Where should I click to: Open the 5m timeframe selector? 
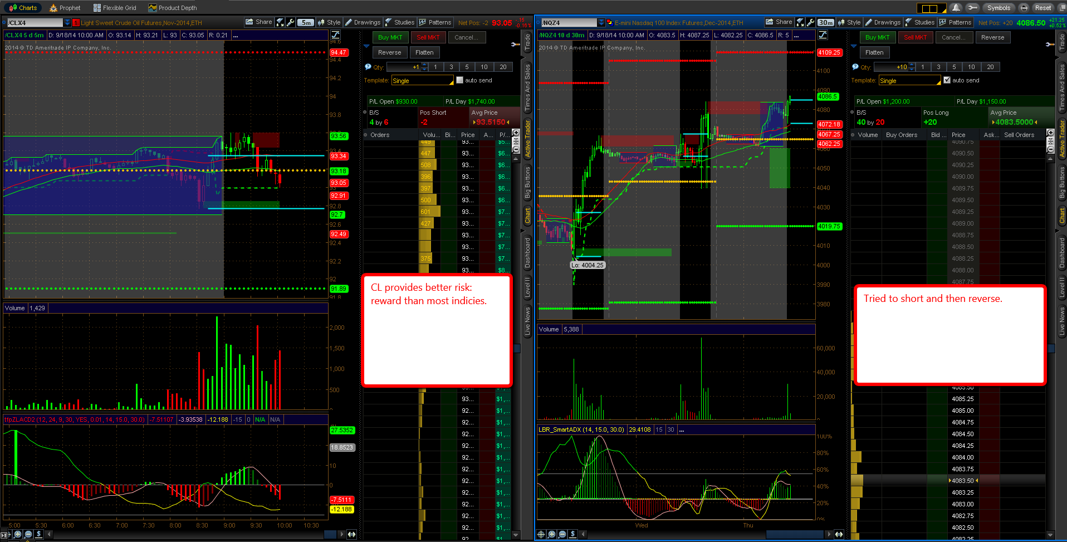[x=306, y=22]
